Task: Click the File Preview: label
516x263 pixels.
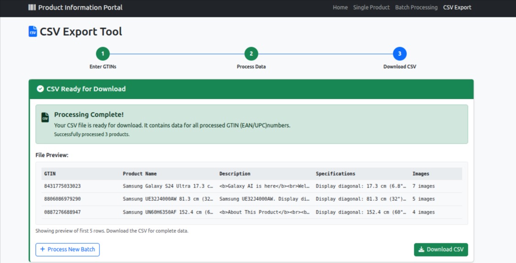Action: pyautogui.click(x=52, y=156)
